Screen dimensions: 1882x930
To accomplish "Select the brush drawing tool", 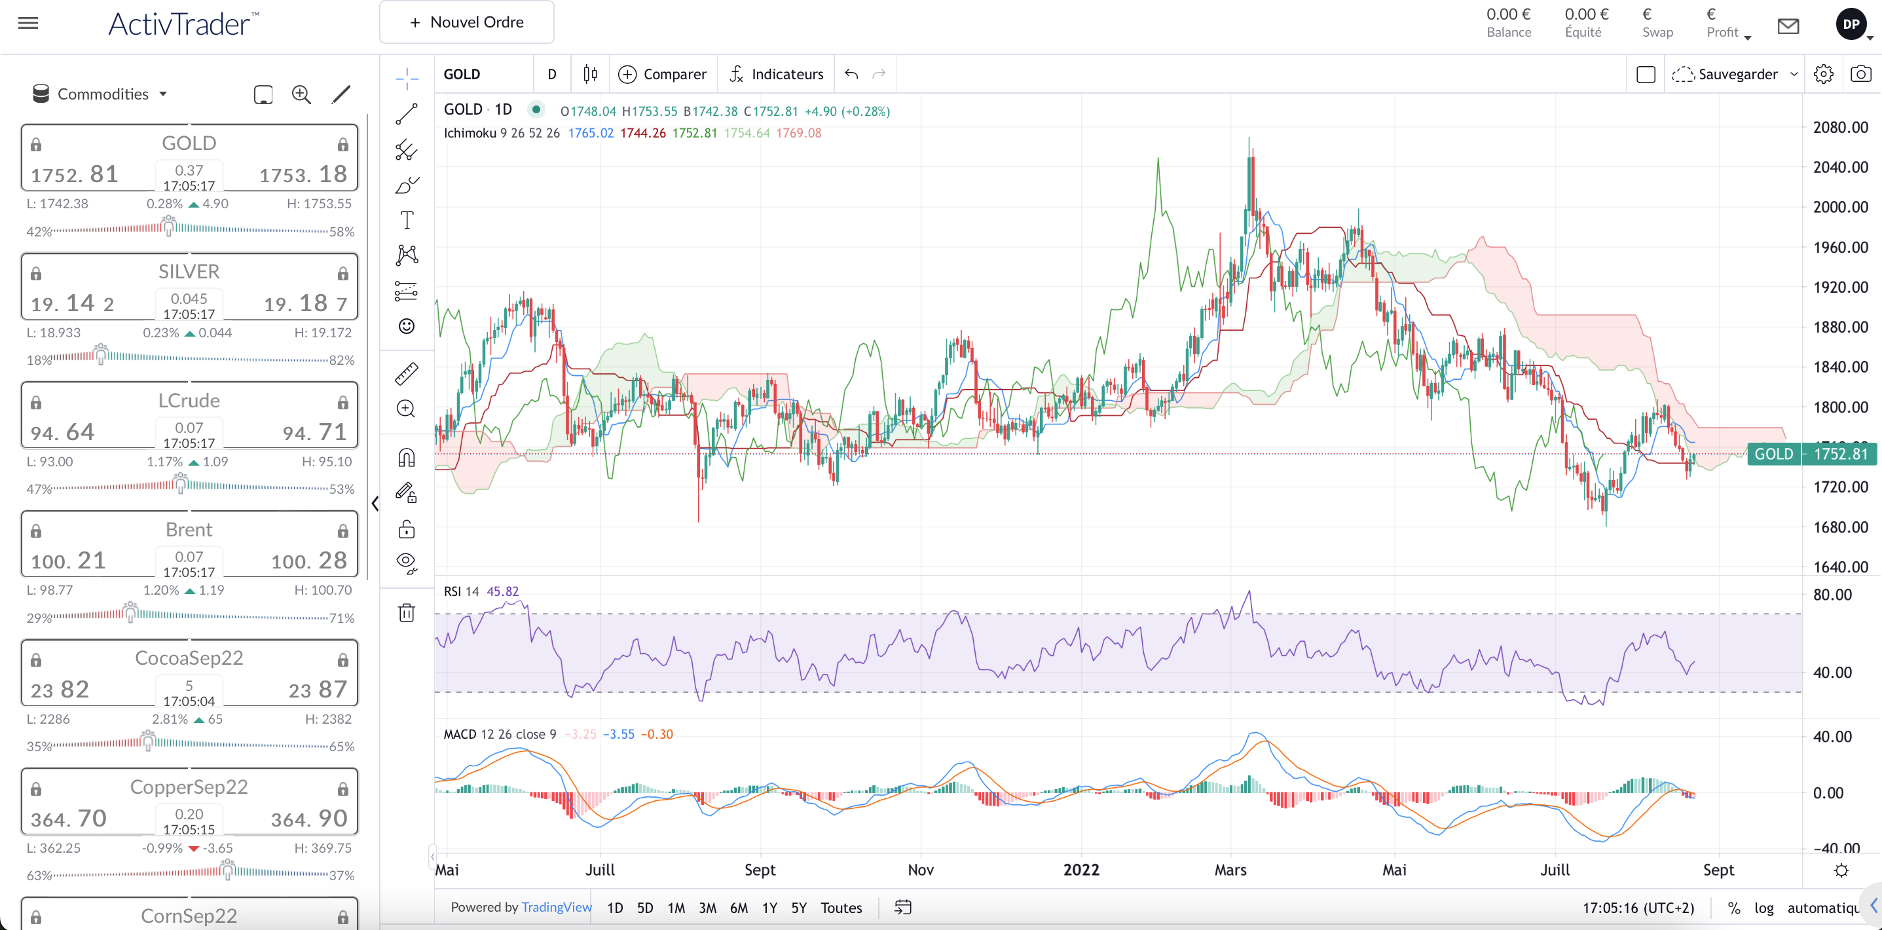I will pos(407,185).
